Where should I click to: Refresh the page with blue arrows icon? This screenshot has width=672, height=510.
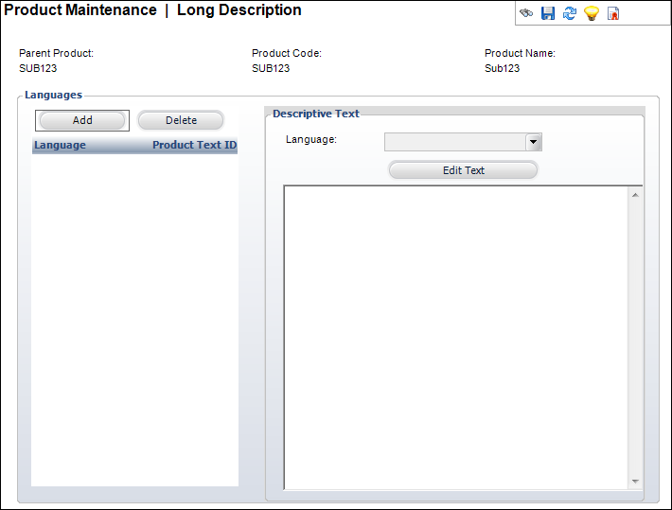[x=570, y=13]
